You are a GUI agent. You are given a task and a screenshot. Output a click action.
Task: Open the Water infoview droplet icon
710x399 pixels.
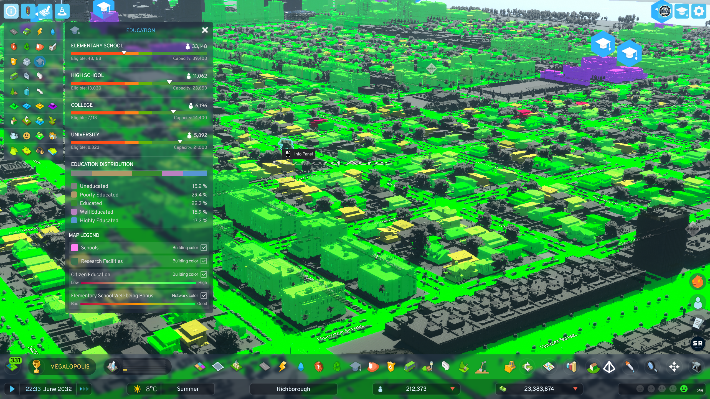[x=53, y=32]
